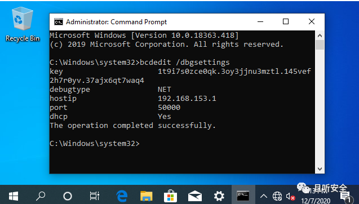This screenshot has width=359, height=204.
Task: Launch Cortana from the taskbar circle
Action: coord(68,196)
